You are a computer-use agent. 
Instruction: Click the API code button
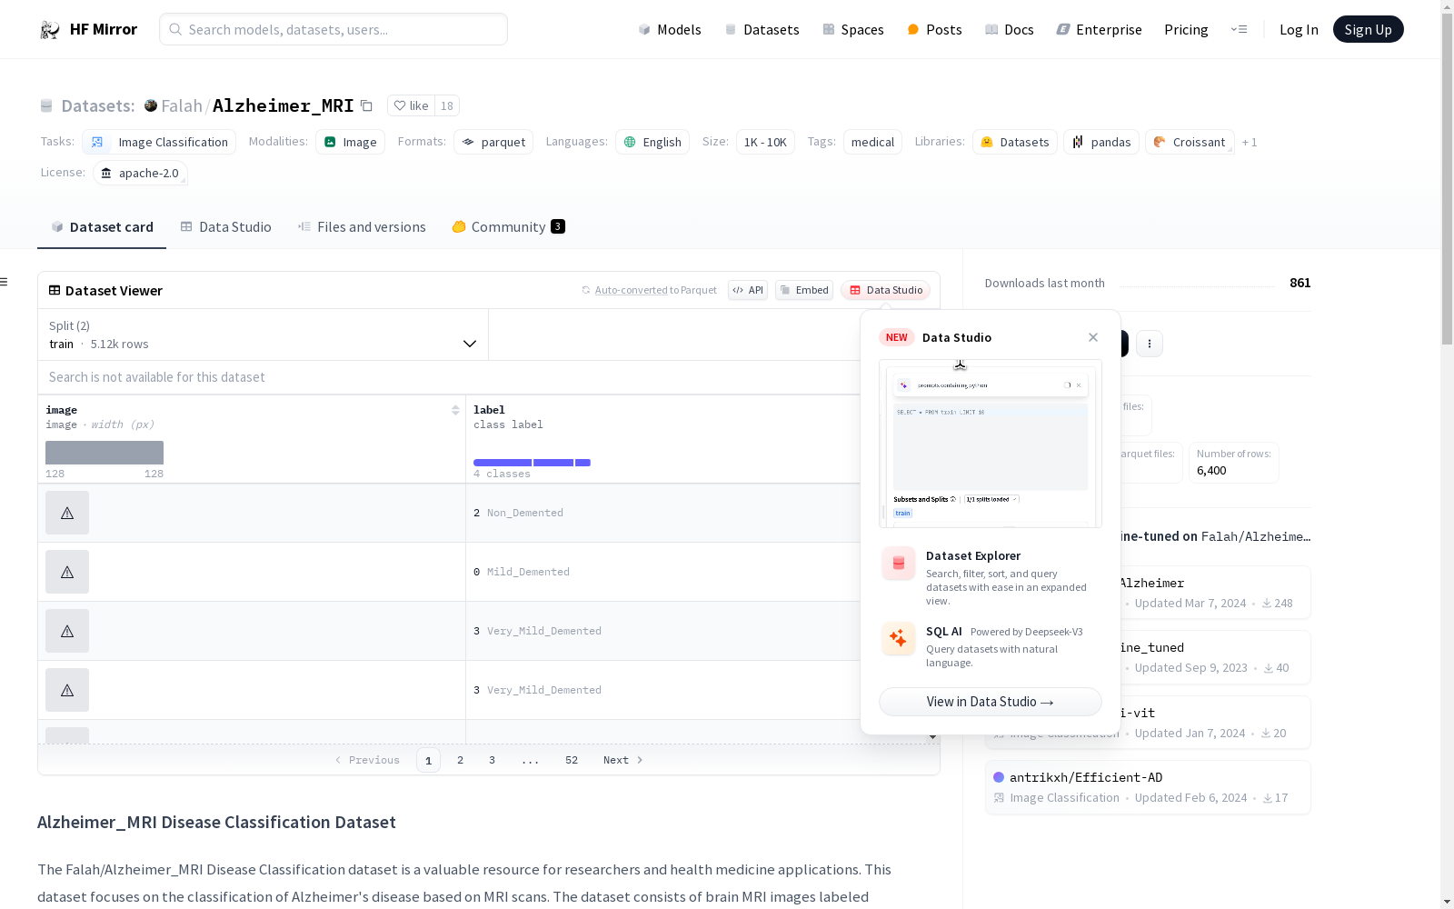click(x=748, y=290)
